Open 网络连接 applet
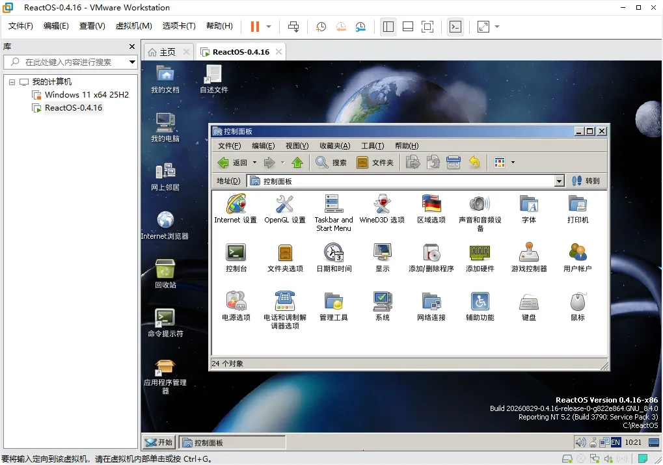Image resolution: width=663 pixels, height=465 pixels. coord(431,306)
